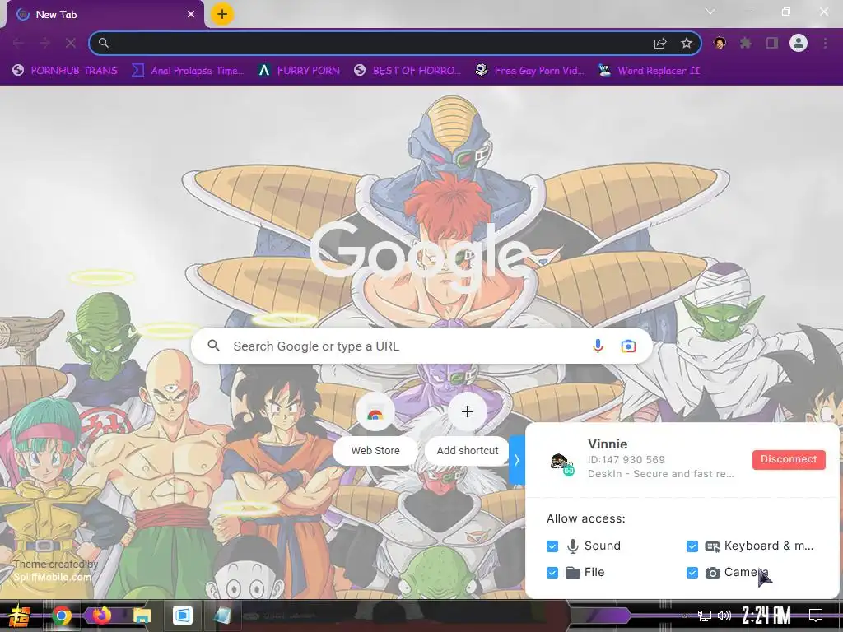
Task: Open the Web Store shortcut
Action: tap(375, 428)
